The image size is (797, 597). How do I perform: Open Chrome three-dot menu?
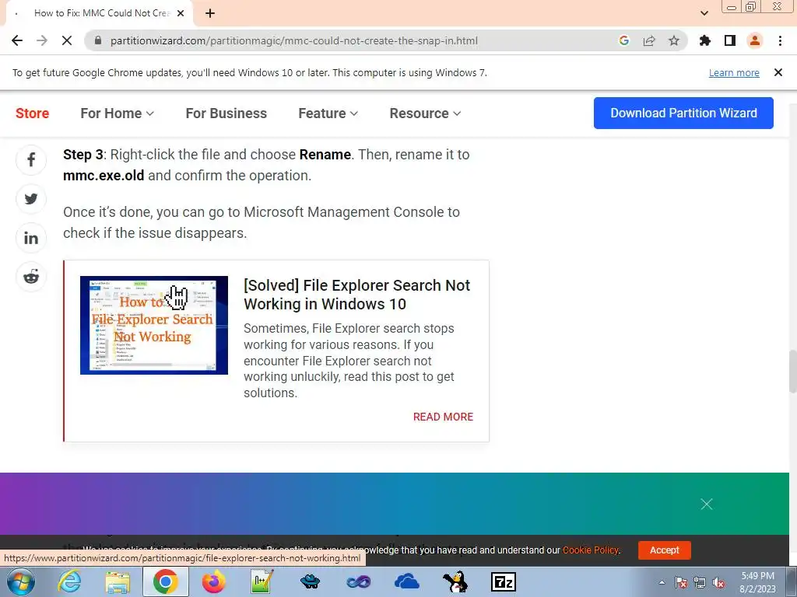(780, 40)
